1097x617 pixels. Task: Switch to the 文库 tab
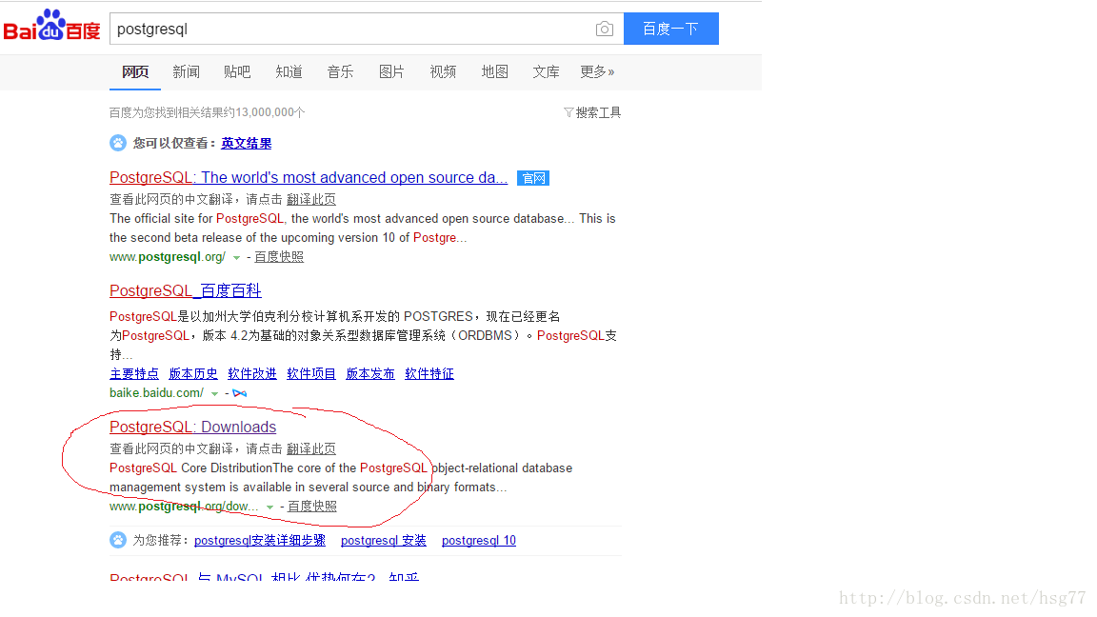click(x=546, y=72)
